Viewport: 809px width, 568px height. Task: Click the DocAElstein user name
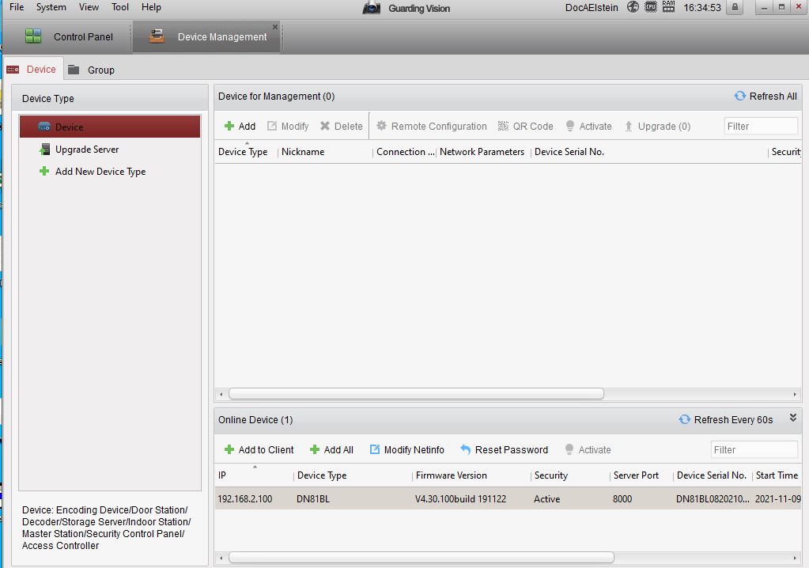pyautogui.click(x=592, y=8)
